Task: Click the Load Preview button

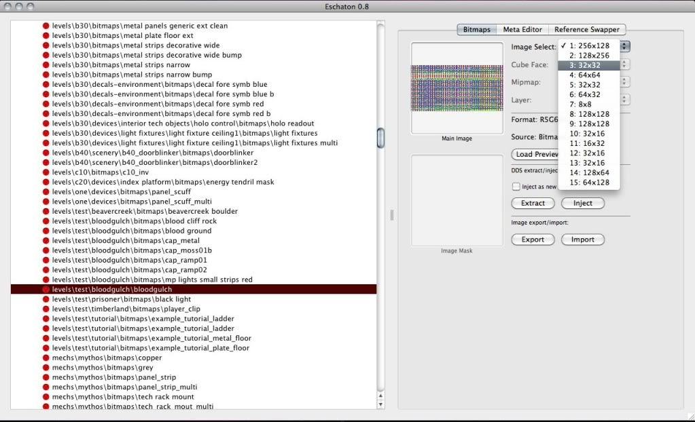Action: (x=535, y=154)
